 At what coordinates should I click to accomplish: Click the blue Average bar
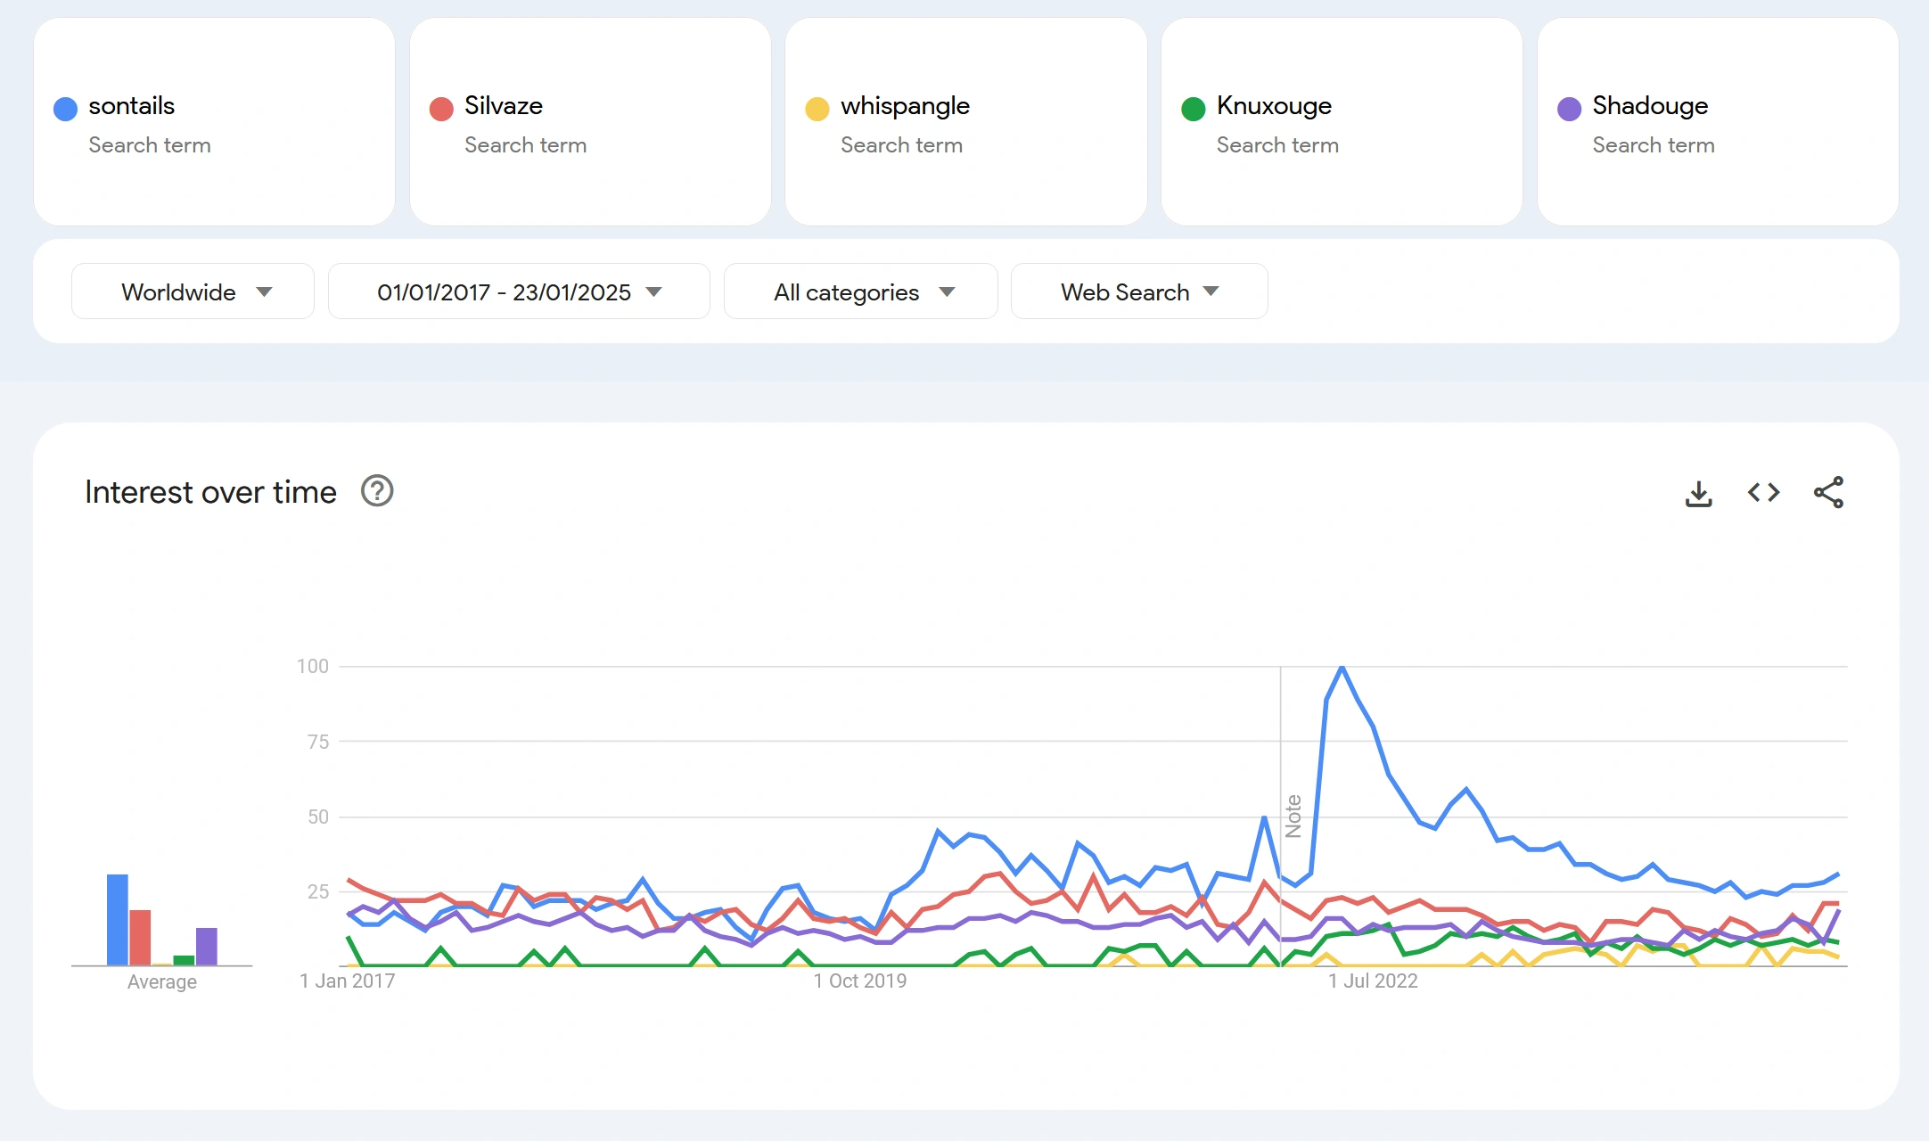118,919
